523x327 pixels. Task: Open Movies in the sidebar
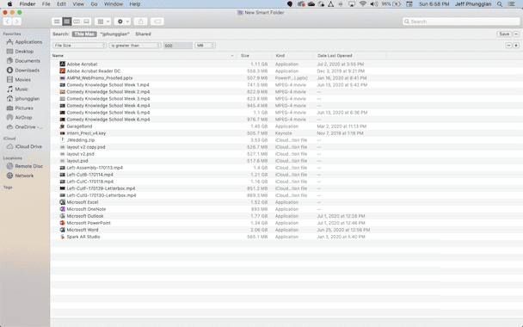click(19, 80)
